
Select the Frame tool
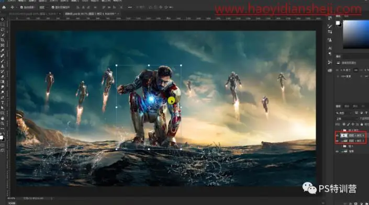pos(2,45)
